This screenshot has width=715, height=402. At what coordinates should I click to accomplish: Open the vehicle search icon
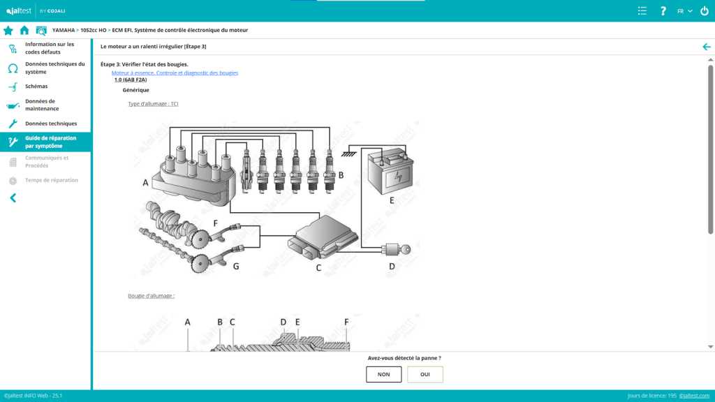coord(41,30)
